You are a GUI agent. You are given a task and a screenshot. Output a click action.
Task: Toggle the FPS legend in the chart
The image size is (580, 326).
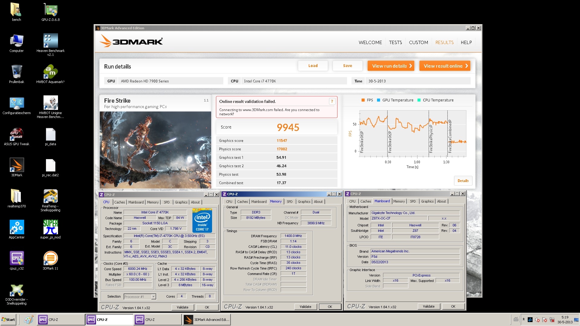367,100
